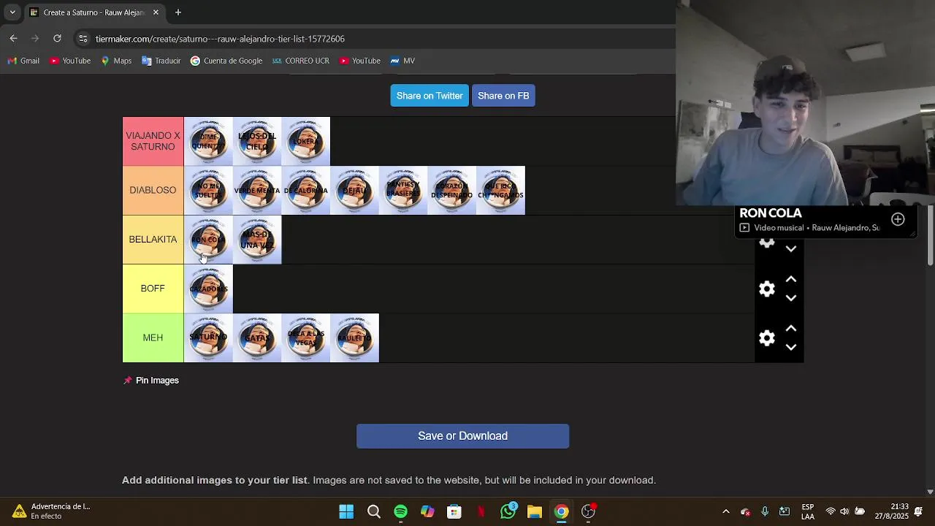Open Microsoft Store from the taskbar

point(454,511)
